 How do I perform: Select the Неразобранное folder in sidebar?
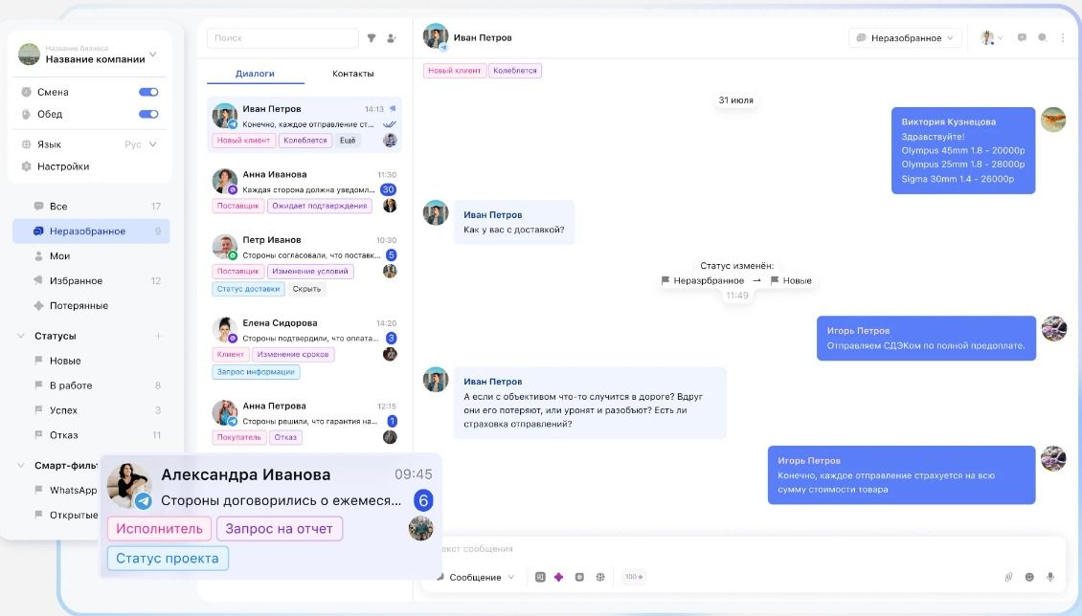click(91, 231)
